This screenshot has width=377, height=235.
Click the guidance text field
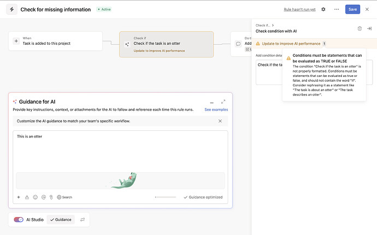coord(120,153)
